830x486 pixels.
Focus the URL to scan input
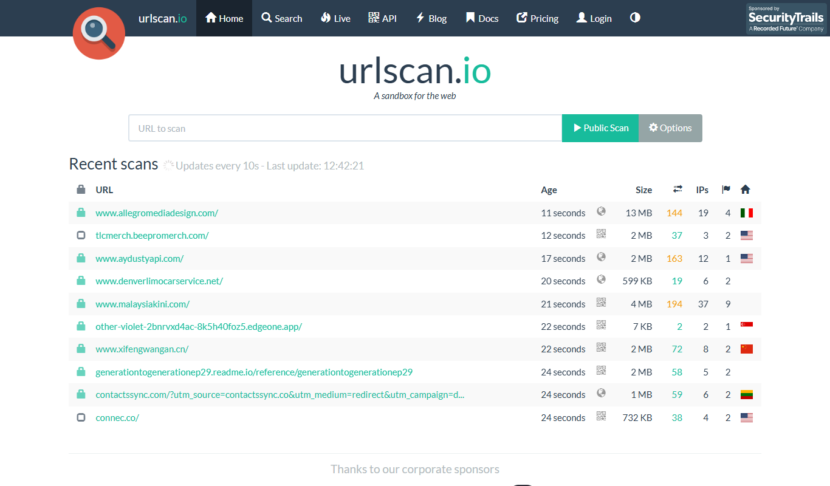coord(345,128)
